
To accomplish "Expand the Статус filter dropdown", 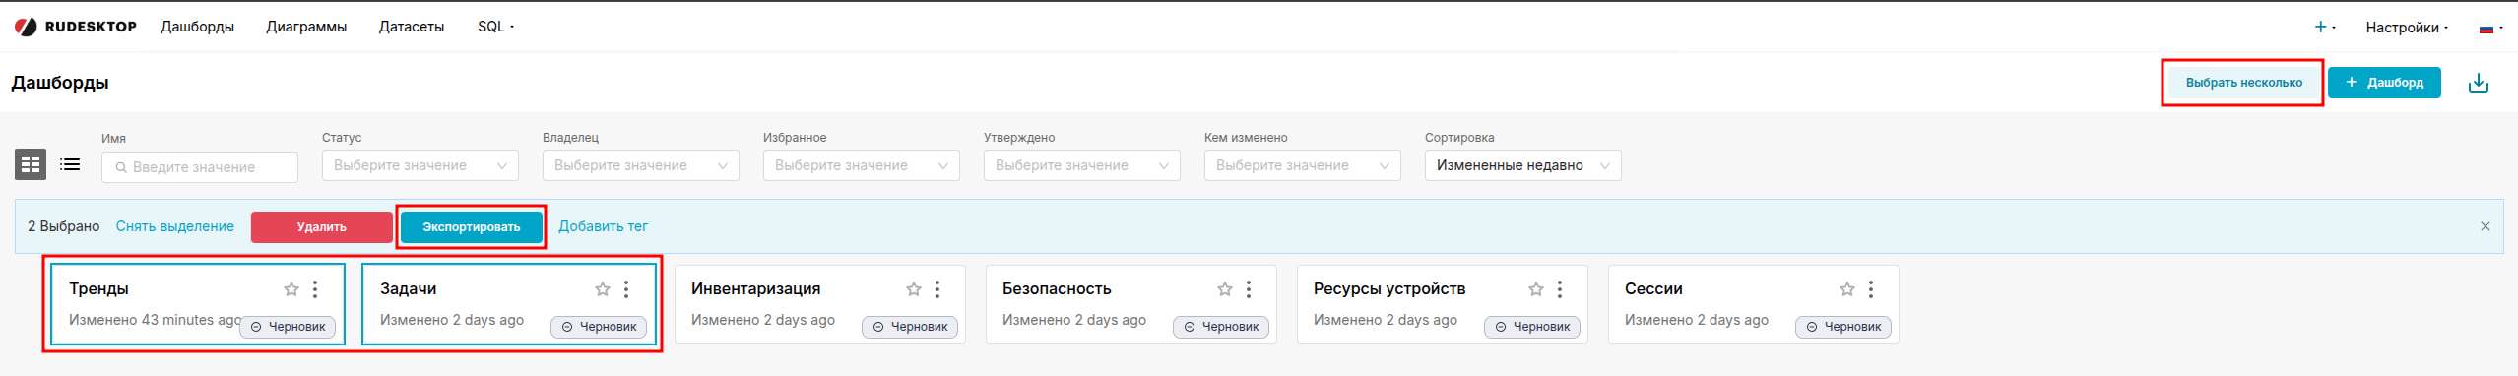I will tap(420, 165).
